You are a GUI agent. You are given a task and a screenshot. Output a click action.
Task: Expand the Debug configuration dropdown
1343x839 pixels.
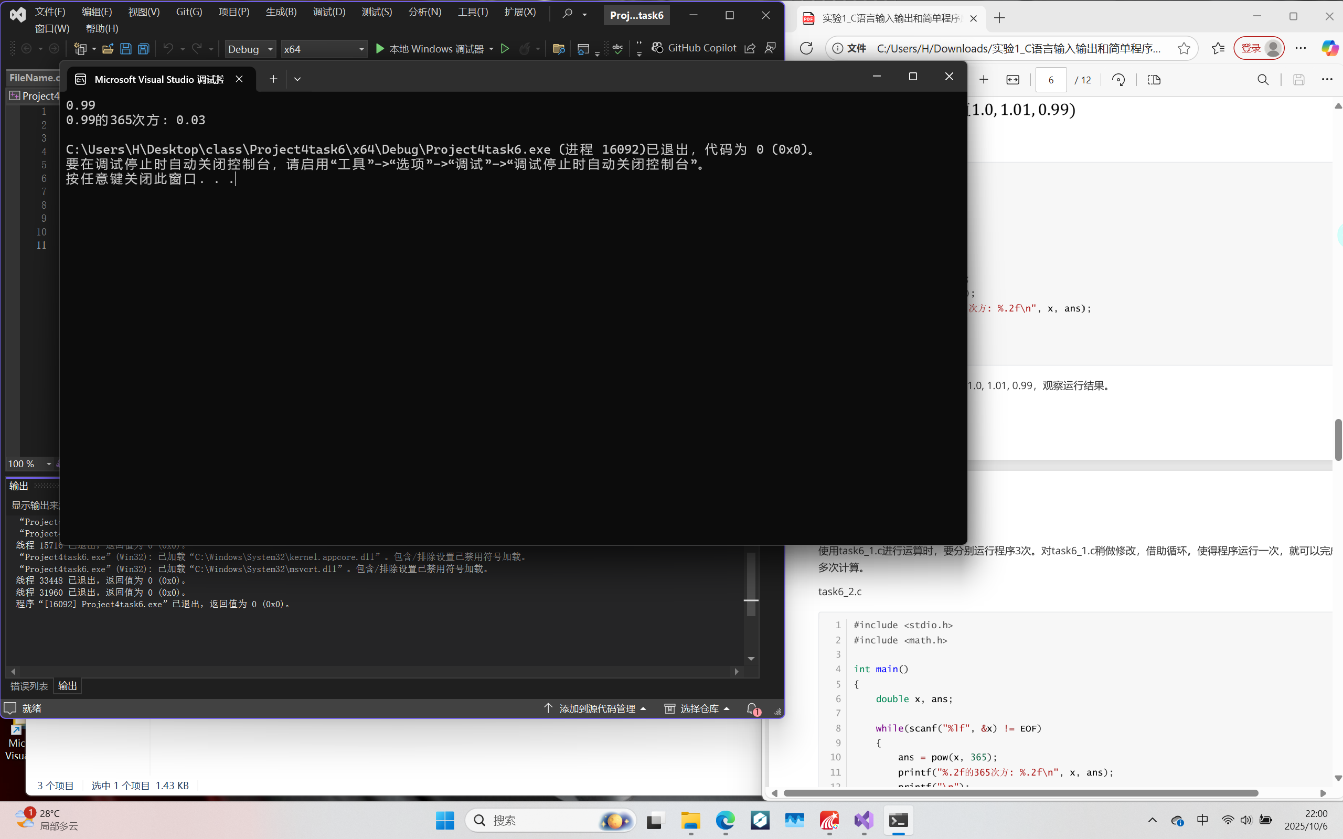[270, 49]
